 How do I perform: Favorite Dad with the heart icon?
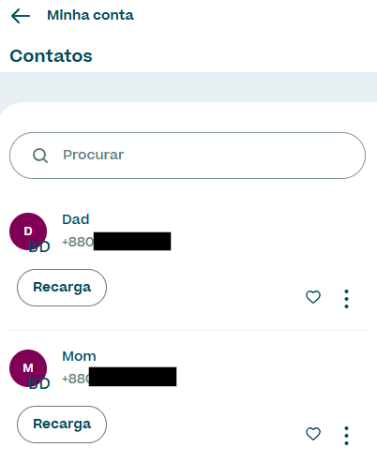coord(313,297)
